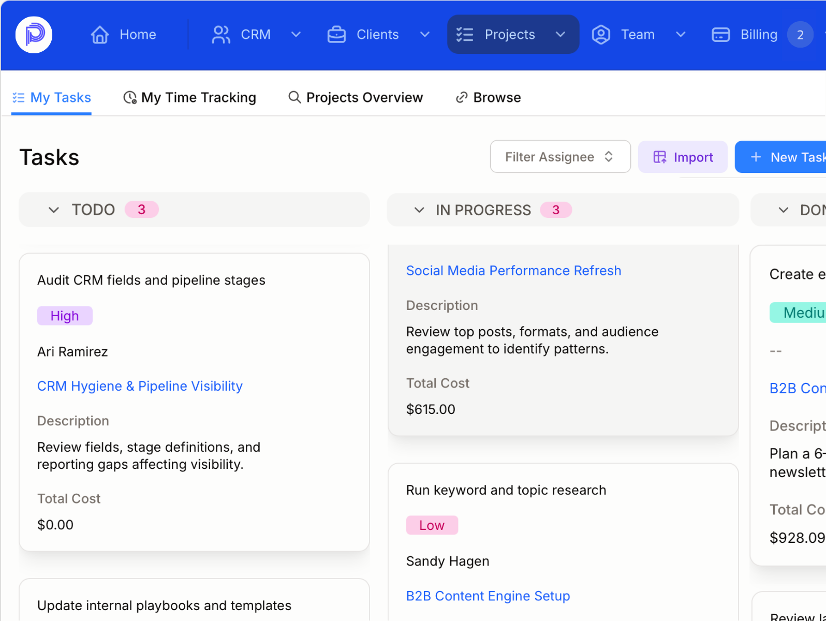Click the Projects Overview magnifier icon
The image size is (826, 621).
point(294,97)
